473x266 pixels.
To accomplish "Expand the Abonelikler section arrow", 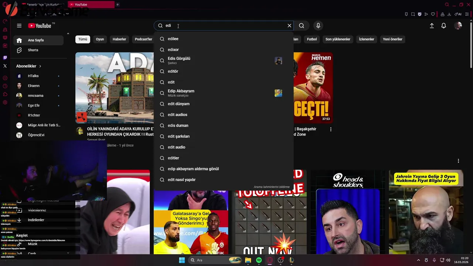I will tap(40, 66).
